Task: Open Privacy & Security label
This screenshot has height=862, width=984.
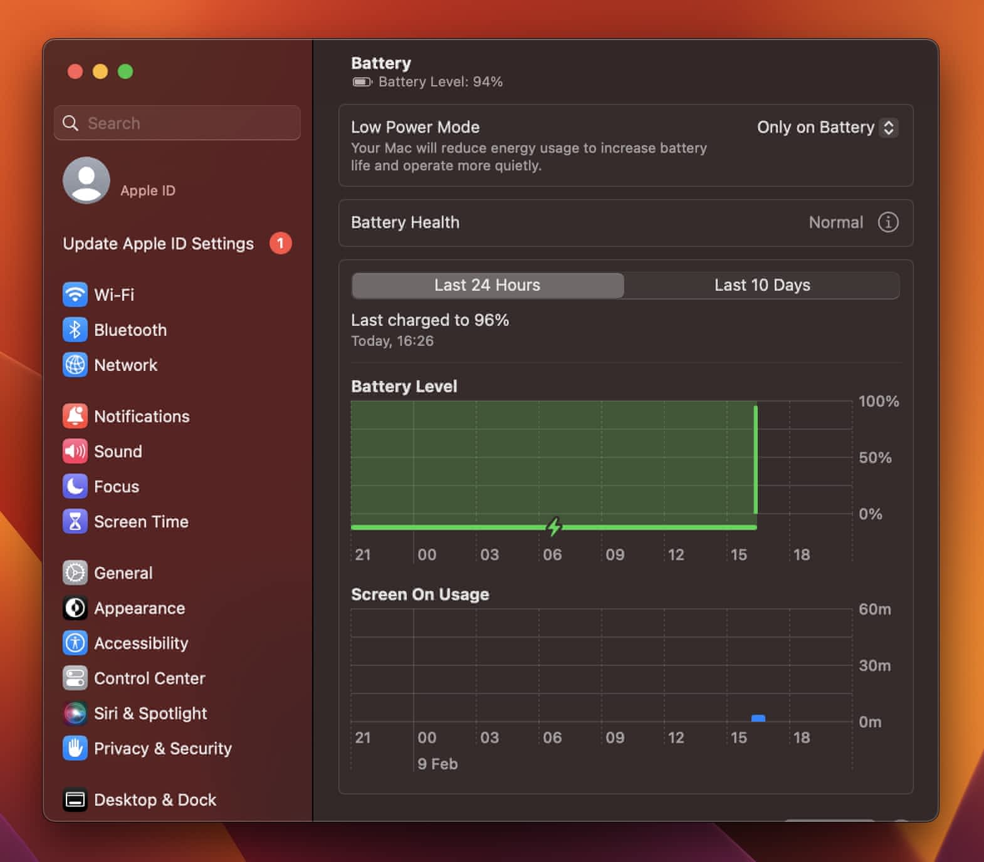Action: point(163,748)
